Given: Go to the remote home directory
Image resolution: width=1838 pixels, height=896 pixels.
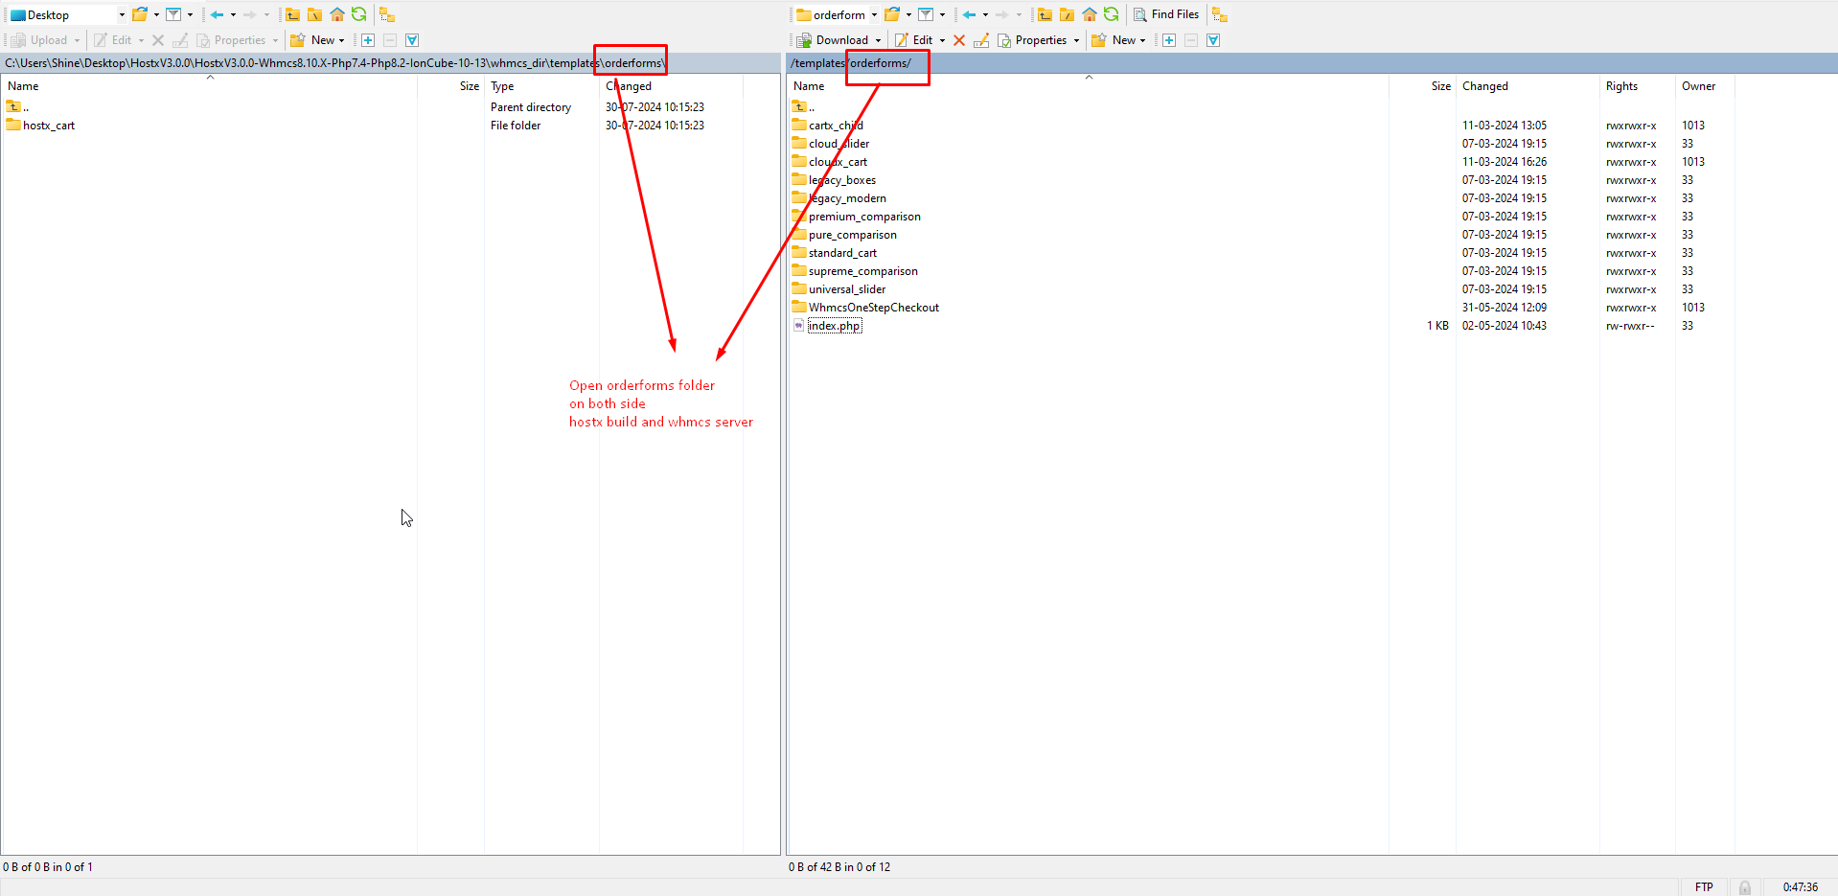Looking at the screenshot, I should point(1090,14).
